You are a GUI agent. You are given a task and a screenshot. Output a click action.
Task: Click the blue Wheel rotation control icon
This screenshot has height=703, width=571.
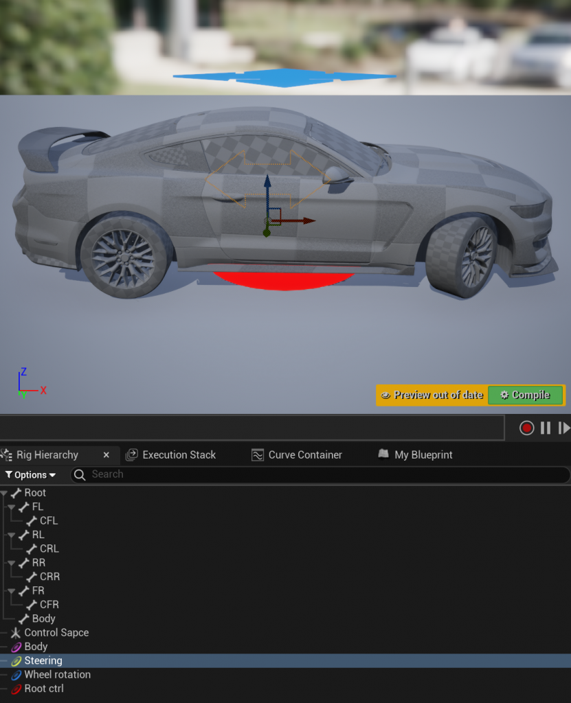coord(16,675)
